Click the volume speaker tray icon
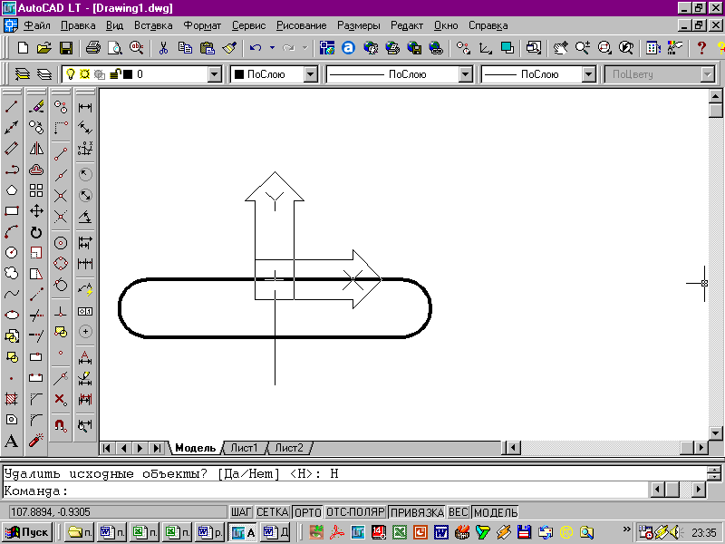725x544 pixels. [x=674, y=532]
